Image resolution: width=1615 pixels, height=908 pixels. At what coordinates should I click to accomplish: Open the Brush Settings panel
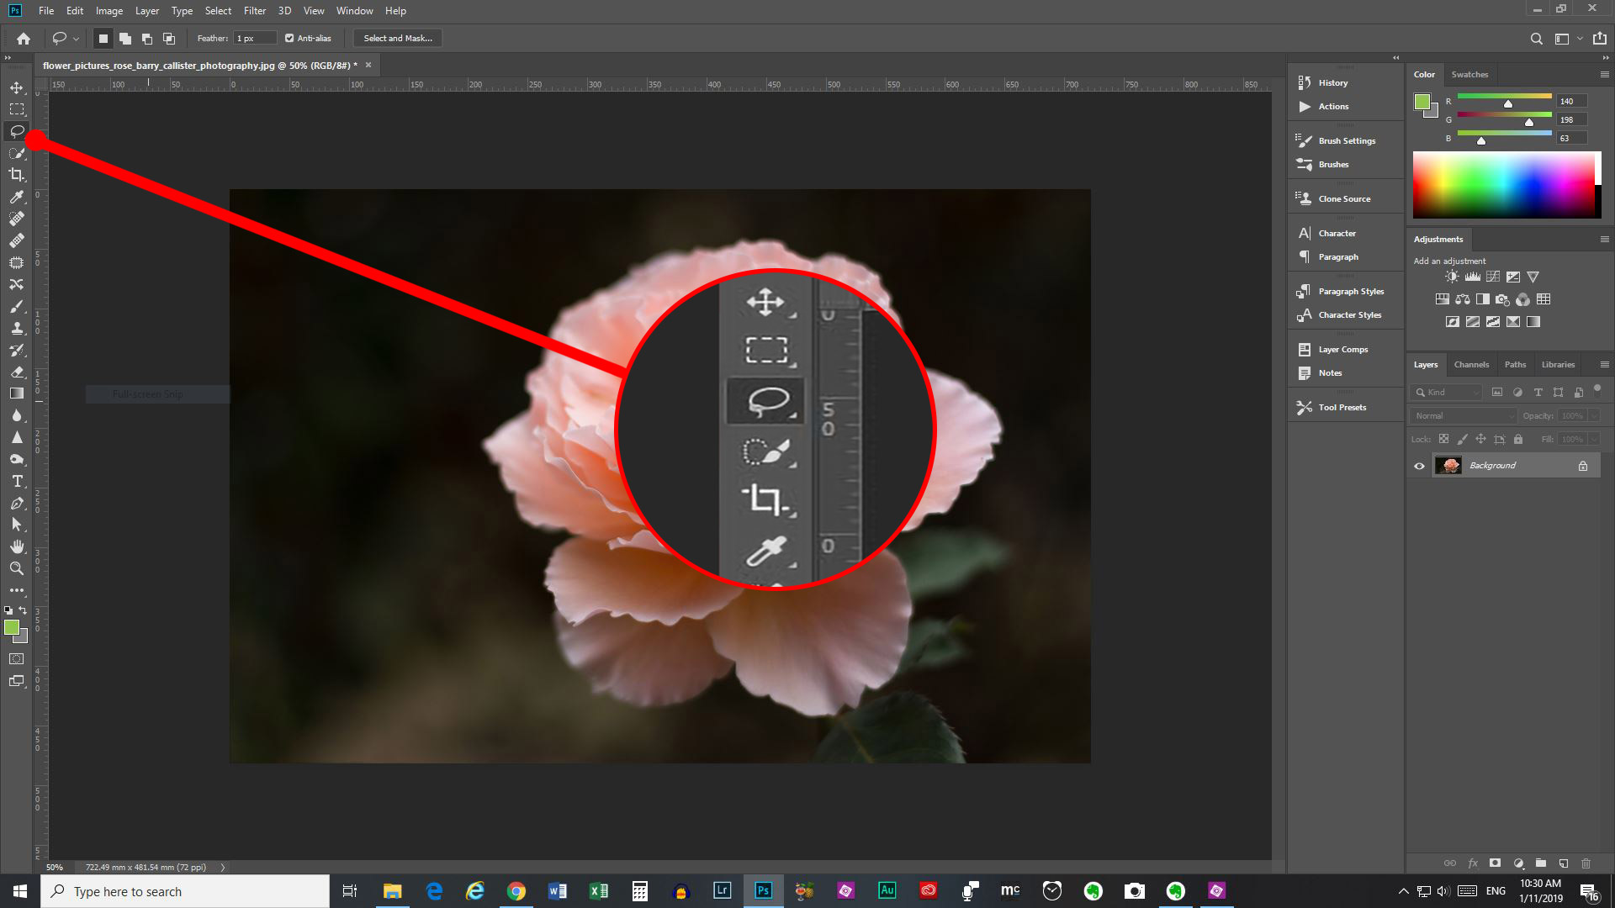coord(1346,140)
